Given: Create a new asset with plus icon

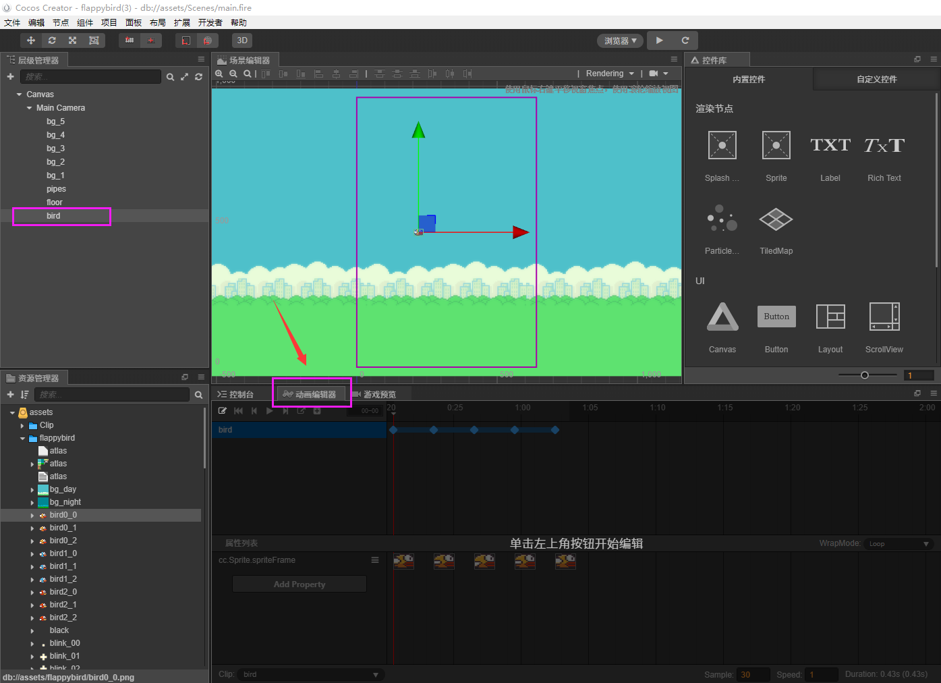Looking at the screenshot, I should (10, 395).
